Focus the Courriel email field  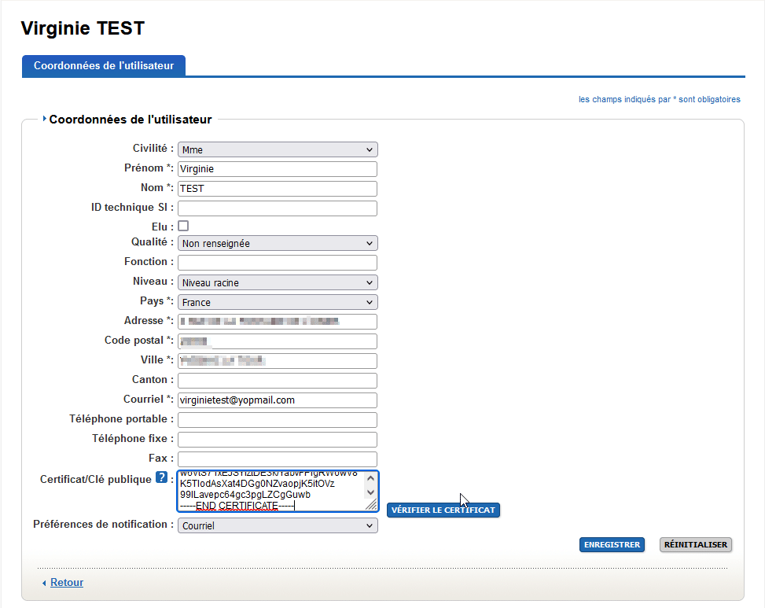pos(278,400)
